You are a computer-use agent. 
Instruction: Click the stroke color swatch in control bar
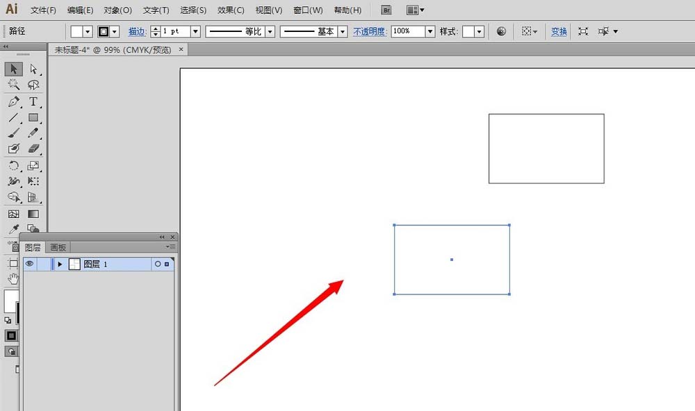104,31
